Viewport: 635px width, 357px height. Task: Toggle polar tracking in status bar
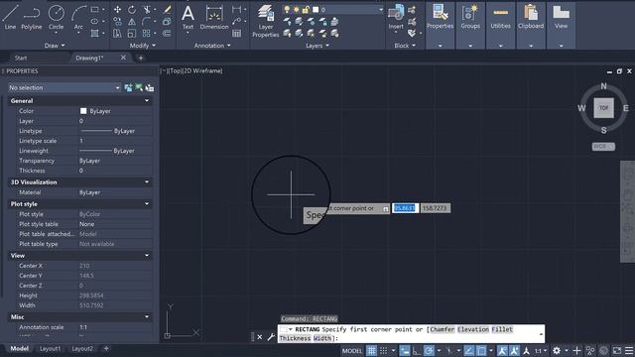(429, 350)
